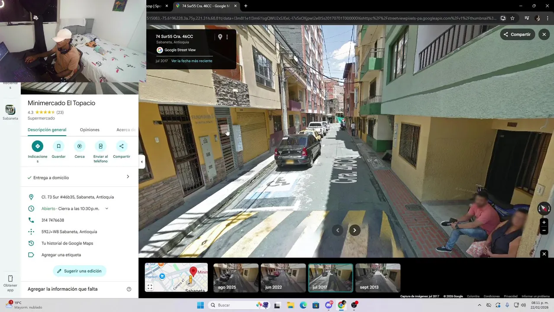Screen dimensions: 554x312
Task: Open File Explorer from the taskbar
Action: pos(290,305)
